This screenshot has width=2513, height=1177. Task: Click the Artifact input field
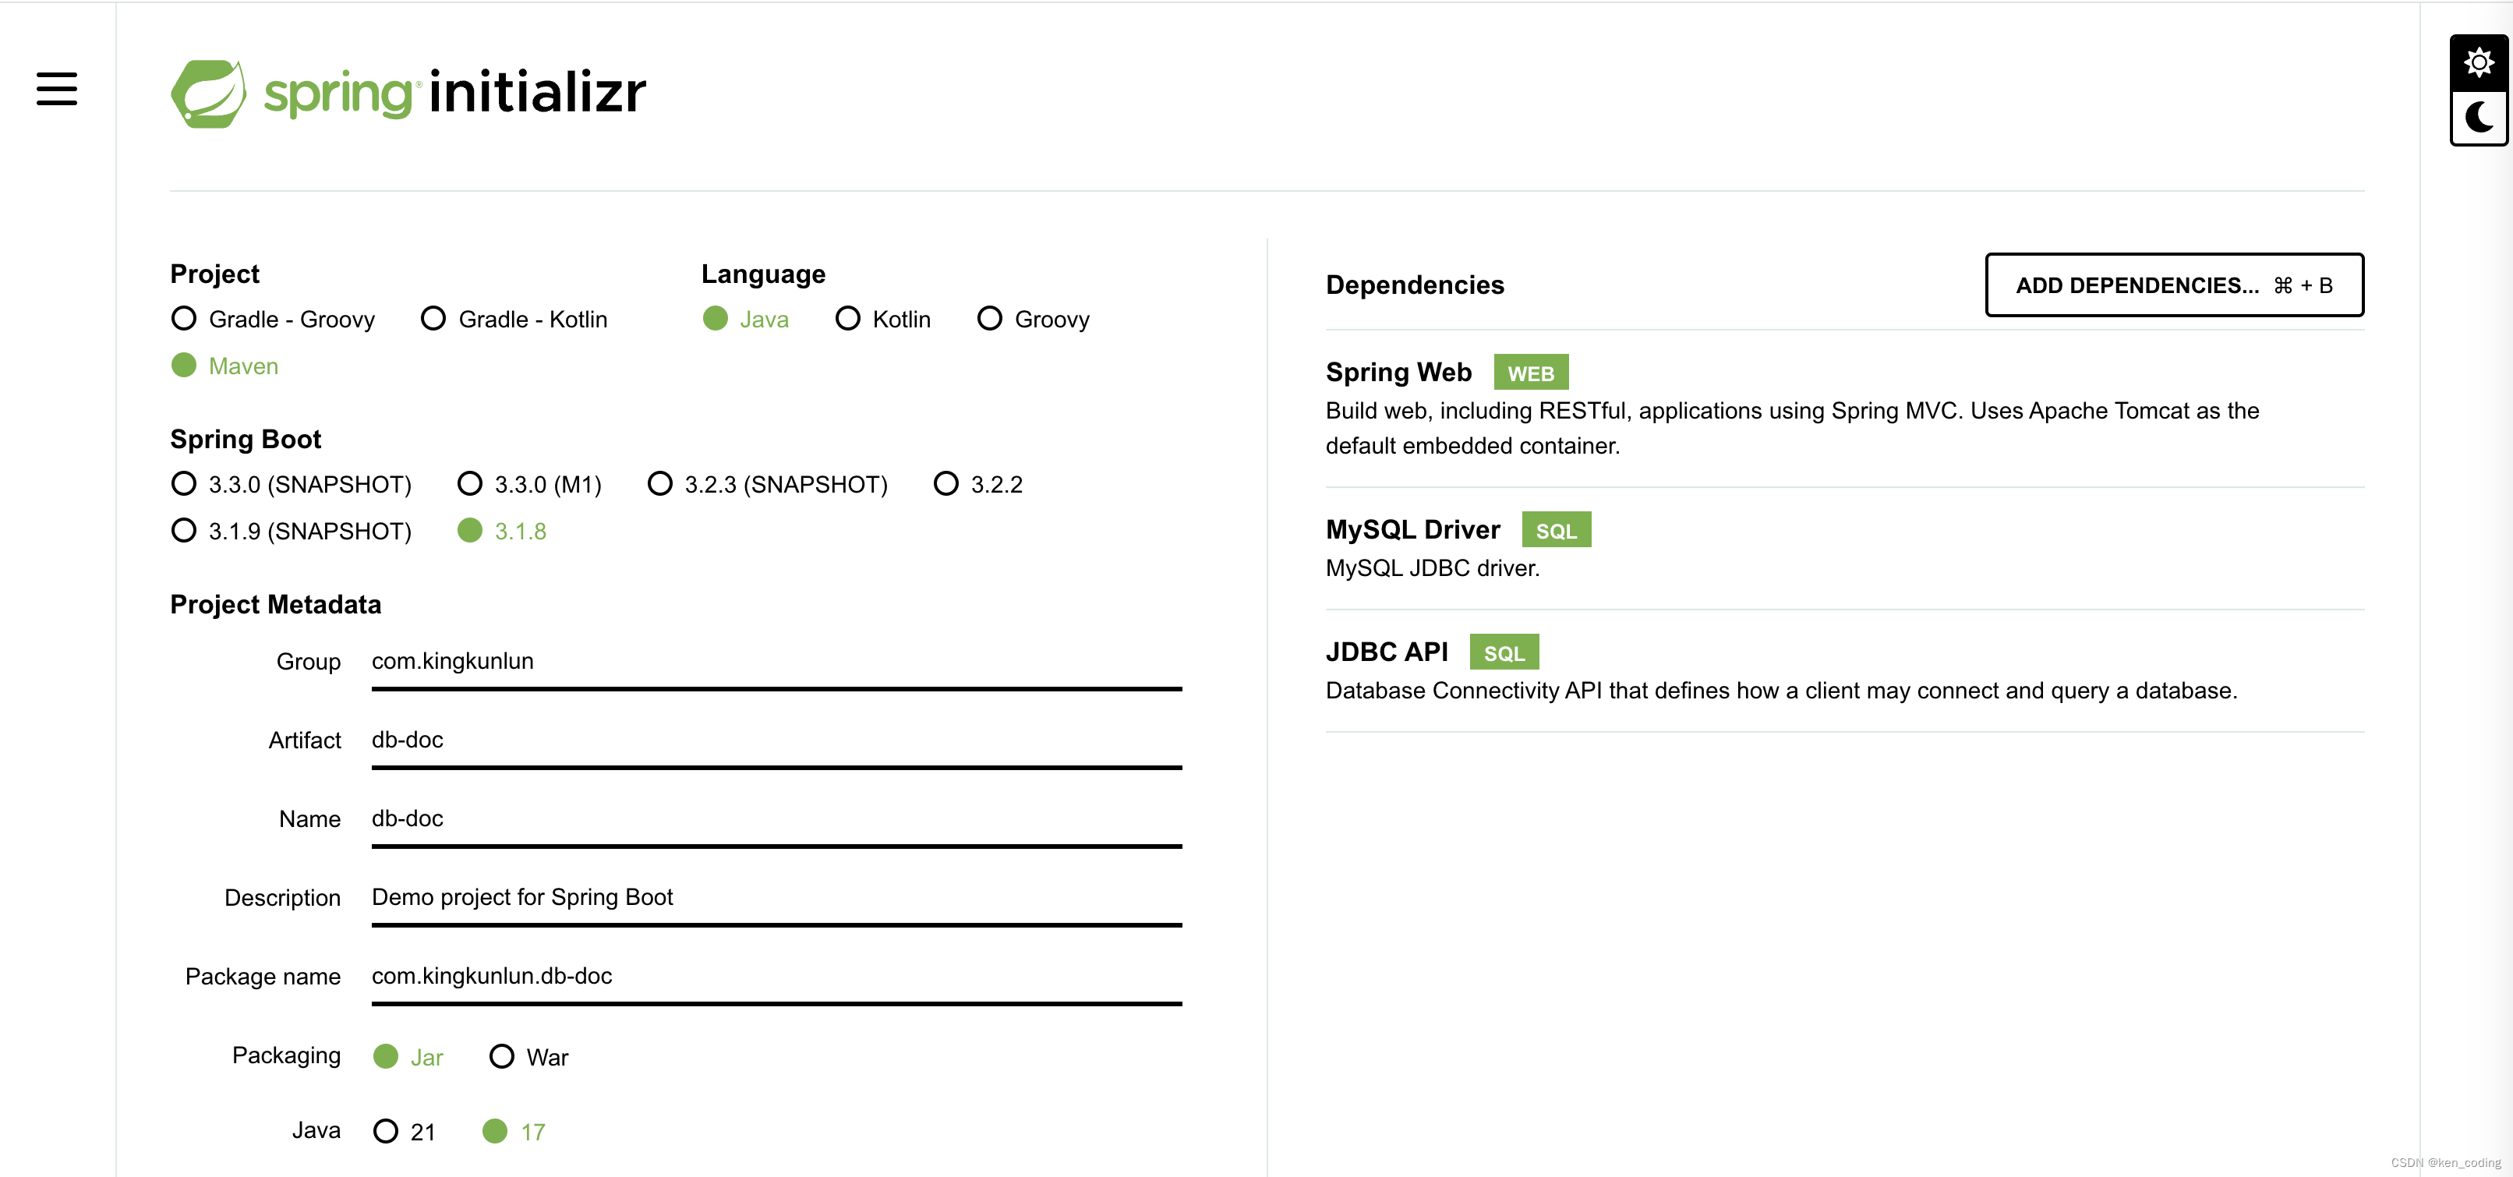pos(776,741)
